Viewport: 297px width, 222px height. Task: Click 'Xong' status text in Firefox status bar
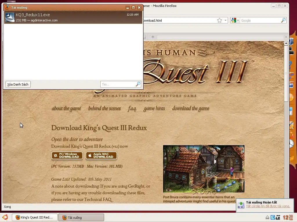tap(7, 207)
